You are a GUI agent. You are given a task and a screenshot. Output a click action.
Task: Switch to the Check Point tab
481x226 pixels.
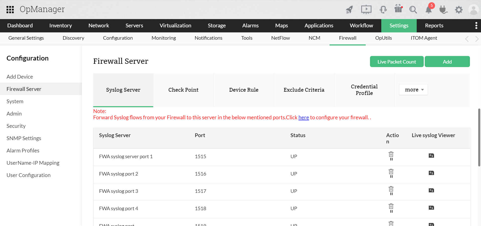[183, 90]
